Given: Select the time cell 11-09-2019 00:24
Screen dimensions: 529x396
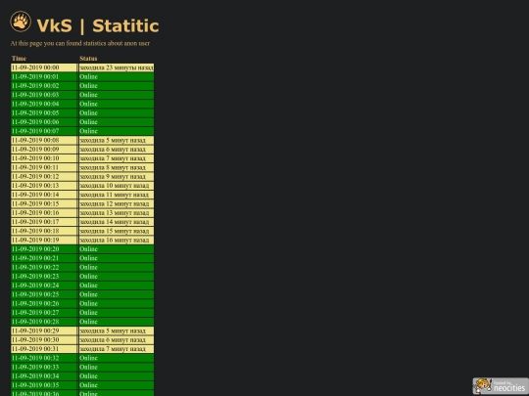Looking at the screenshot, I should (x=44, y=286).
